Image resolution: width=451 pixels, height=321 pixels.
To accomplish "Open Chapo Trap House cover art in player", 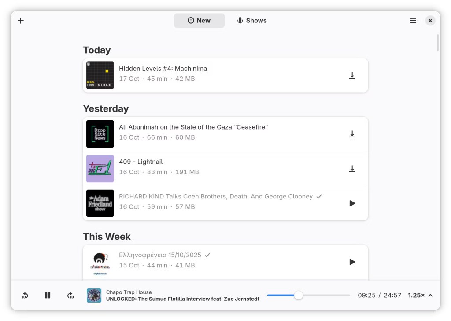I will click(94, 296).
